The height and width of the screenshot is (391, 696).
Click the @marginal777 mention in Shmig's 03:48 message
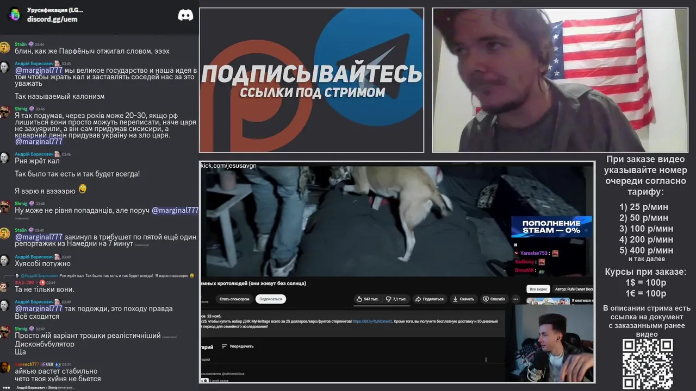(175, 210)
